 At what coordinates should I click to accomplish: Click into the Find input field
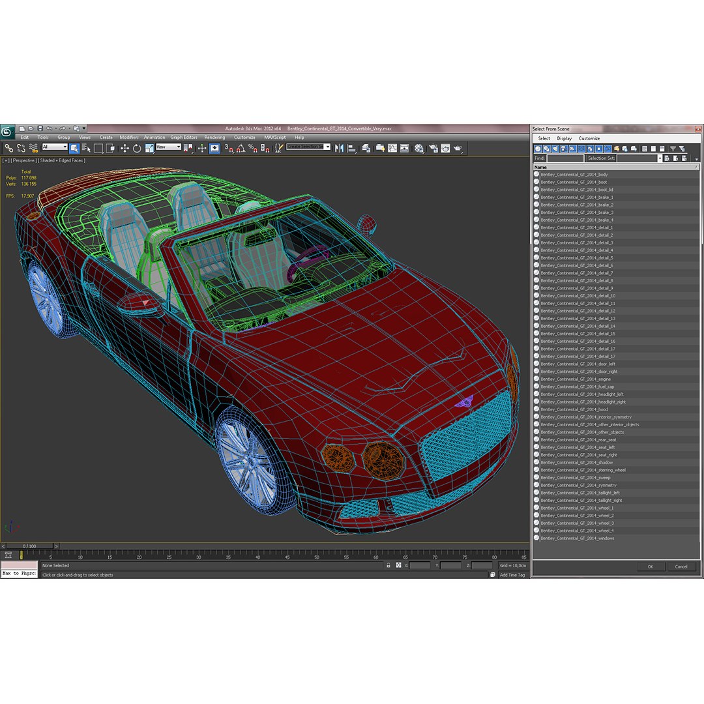pyautogui.click(x=565, y=158)
